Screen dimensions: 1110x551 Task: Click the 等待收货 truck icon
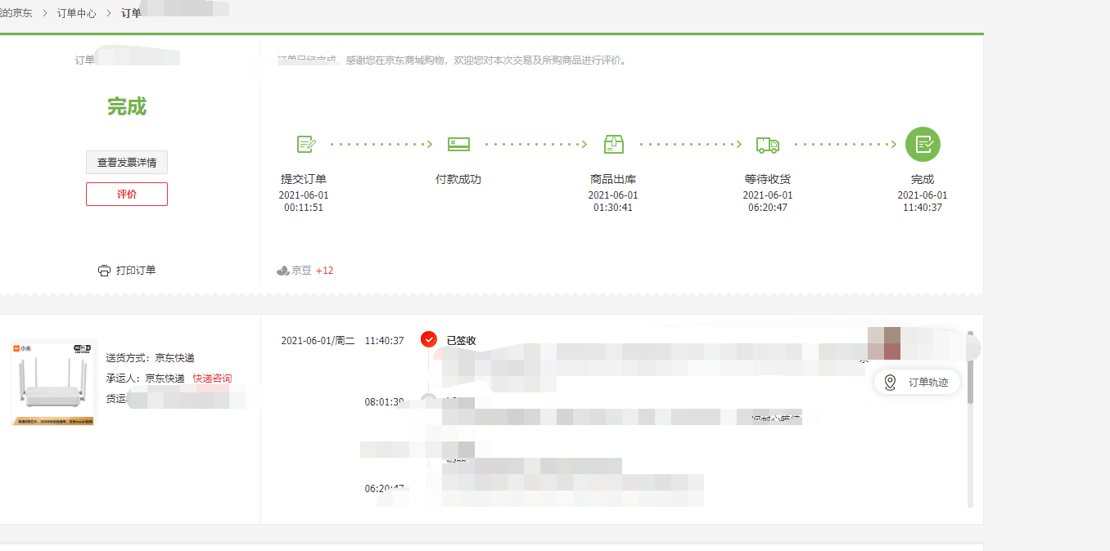(x=767, y=145)
